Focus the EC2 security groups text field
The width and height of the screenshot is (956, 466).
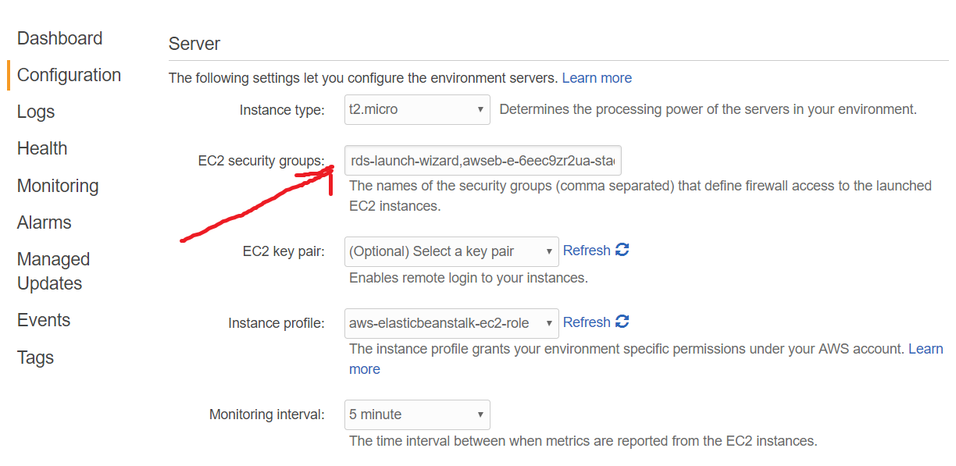pos(483,162)
